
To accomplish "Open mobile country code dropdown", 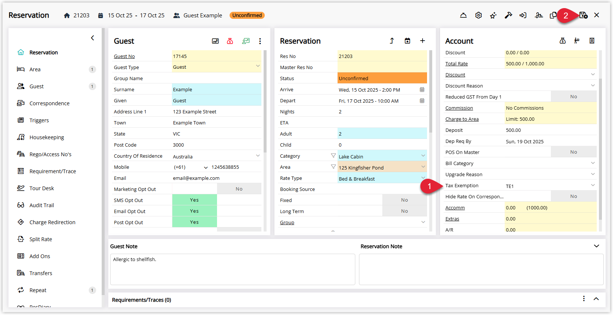I will [x=206, y=167].
